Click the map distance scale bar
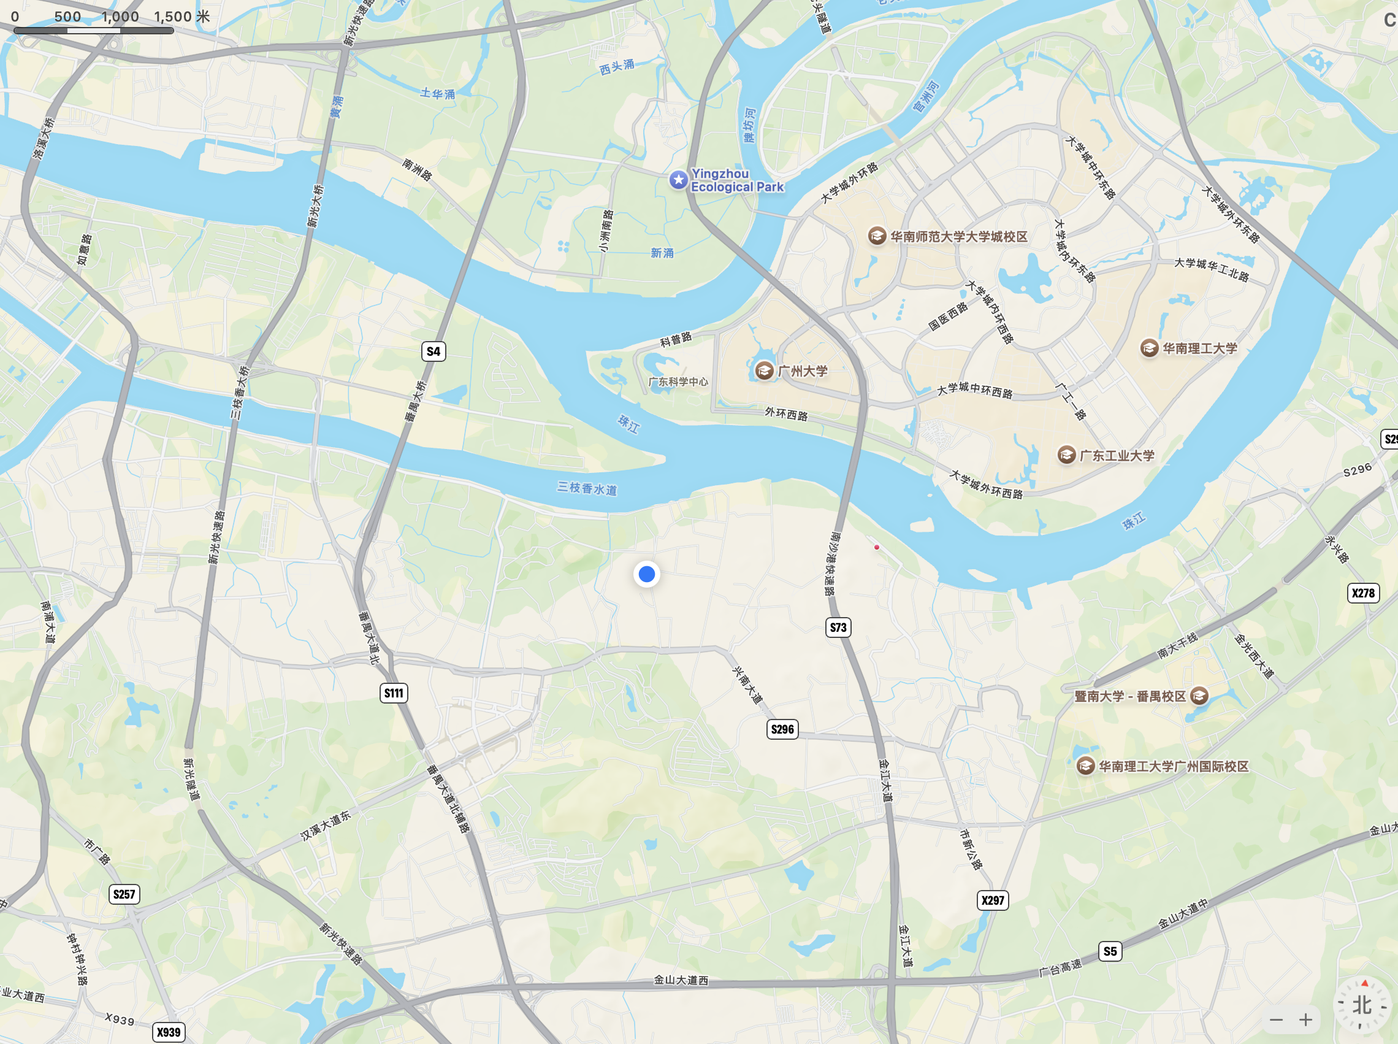 coord(93,29)
